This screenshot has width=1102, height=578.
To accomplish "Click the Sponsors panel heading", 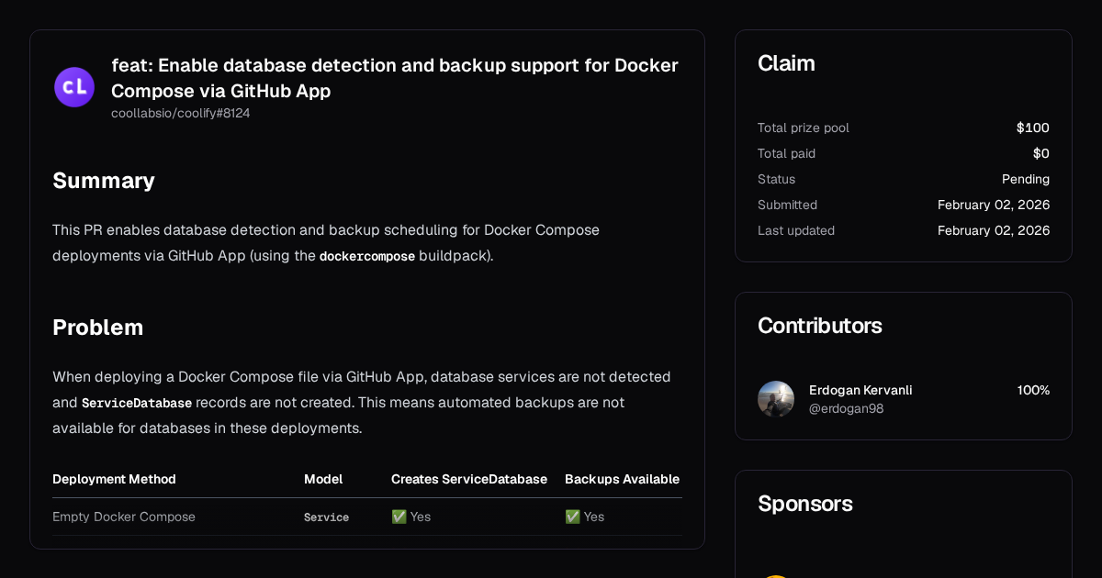I will point(805,504).
